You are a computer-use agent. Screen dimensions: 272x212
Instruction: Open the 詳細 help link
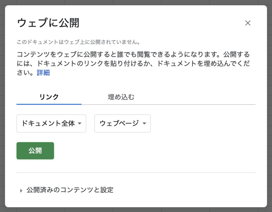[x=43, y=73]
